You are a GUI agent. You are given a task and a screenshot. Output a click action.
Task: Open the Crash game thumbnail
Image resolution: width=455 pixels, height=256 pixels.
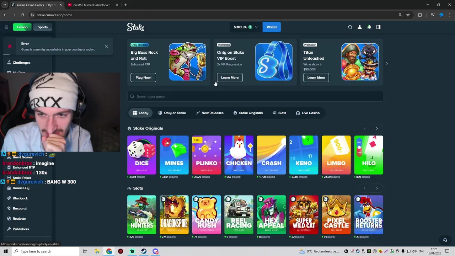coord(271,155)
